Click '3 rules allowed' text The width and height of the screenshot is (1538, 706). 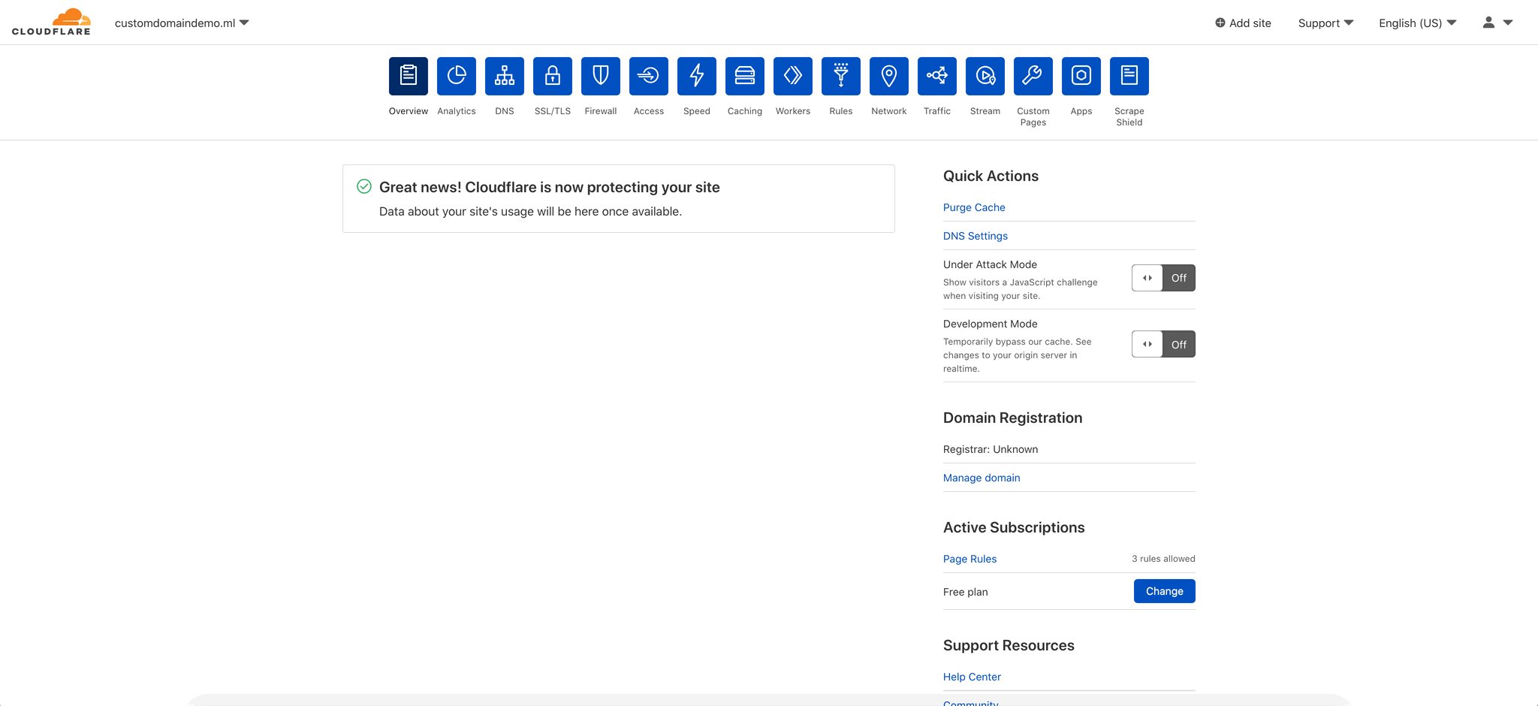tap(1163, 559)
